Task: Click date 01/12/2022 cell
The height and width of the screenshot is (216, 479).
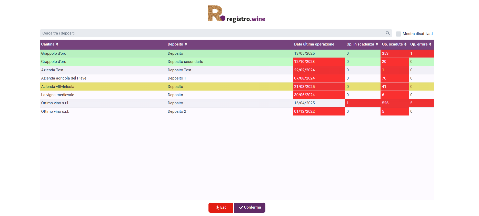Action: point(319,111)
